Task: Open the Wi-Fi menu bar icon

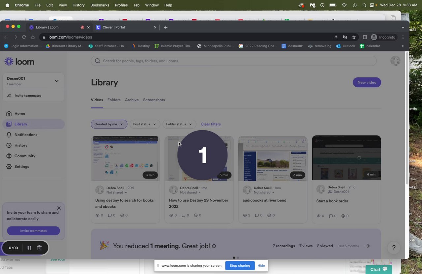Action: point(344,5)
